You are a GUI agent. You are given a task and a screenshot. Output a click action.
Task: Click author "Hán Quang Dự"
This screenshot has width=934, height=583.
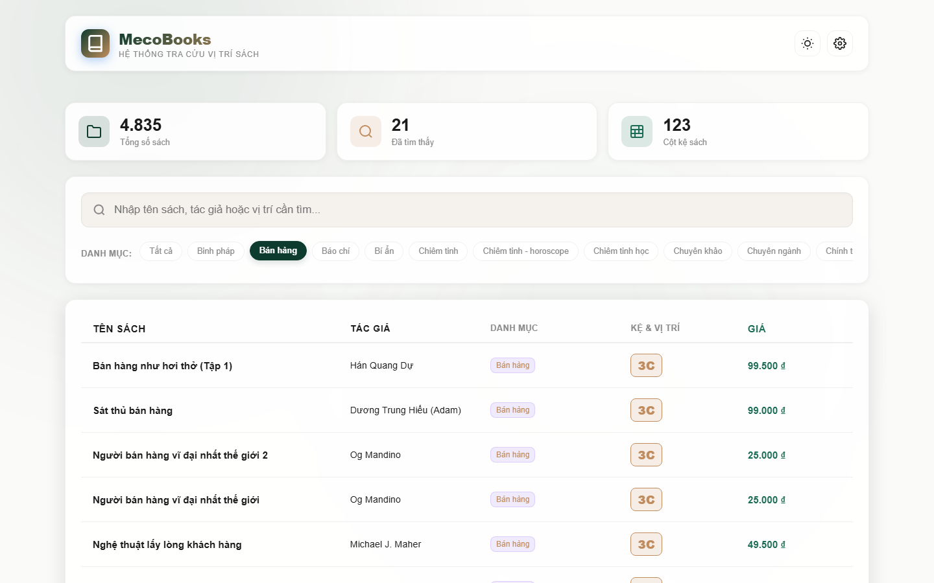click(x=381, y=365)
